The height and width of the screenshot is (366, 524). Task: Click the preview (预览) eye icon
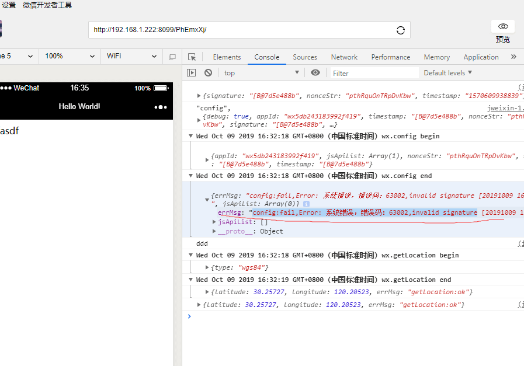point(502,27)
